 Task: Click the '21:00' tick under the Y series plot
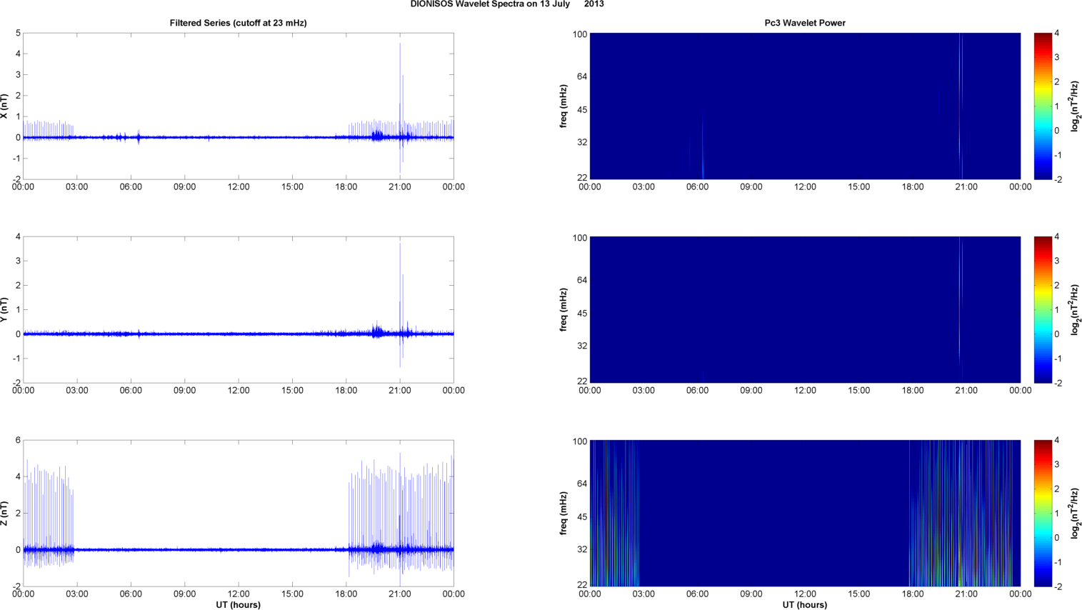click(400, 390)
